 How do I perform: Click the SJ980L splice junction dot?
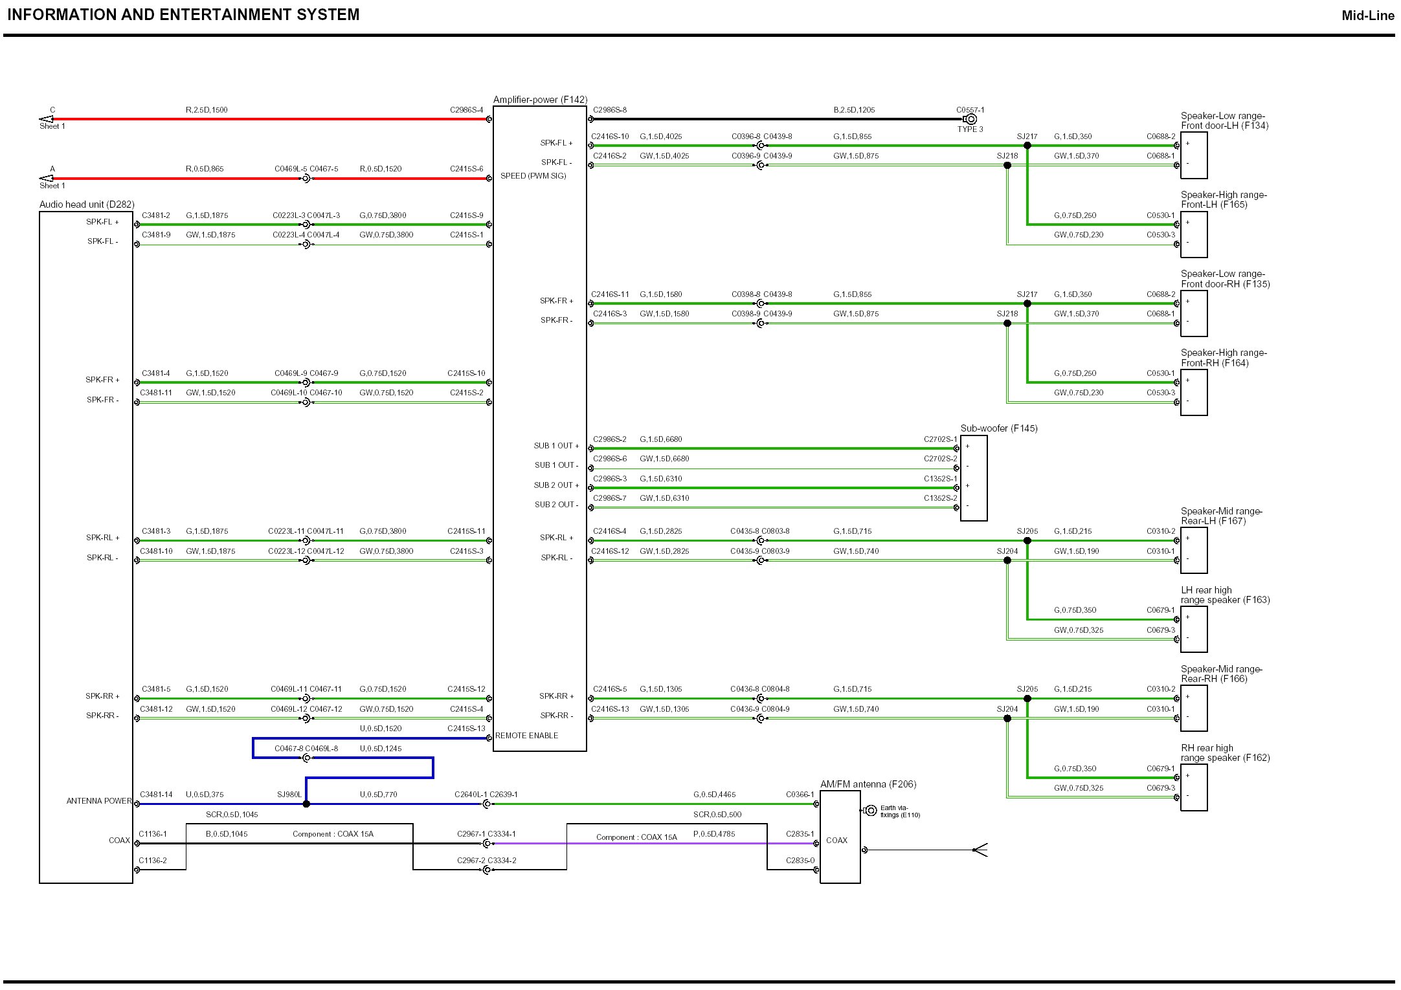point(306,804)
